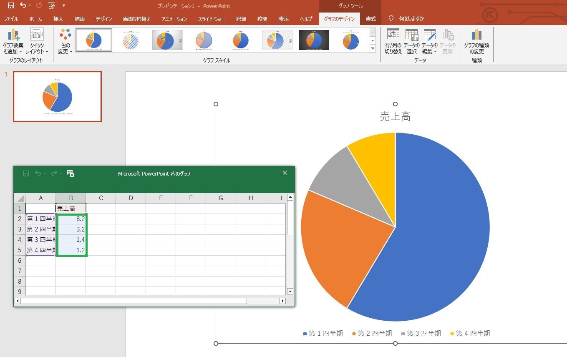Open data in Excel from mini toolbar
This screenshot has height=357, width=567.
coord(71,173)
